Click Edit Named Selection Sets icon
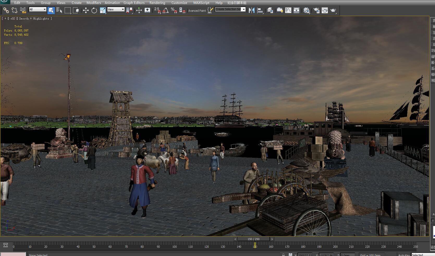 coord(210,10)
